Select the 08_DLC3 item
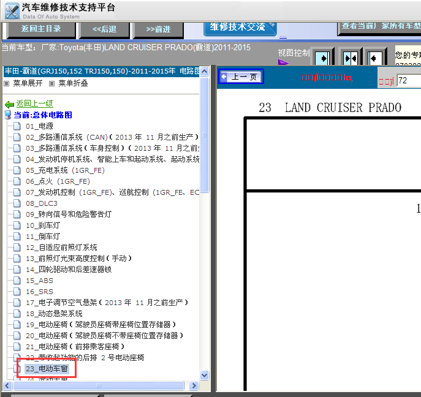This screenshot has height=397, width=421. point(42,203)
